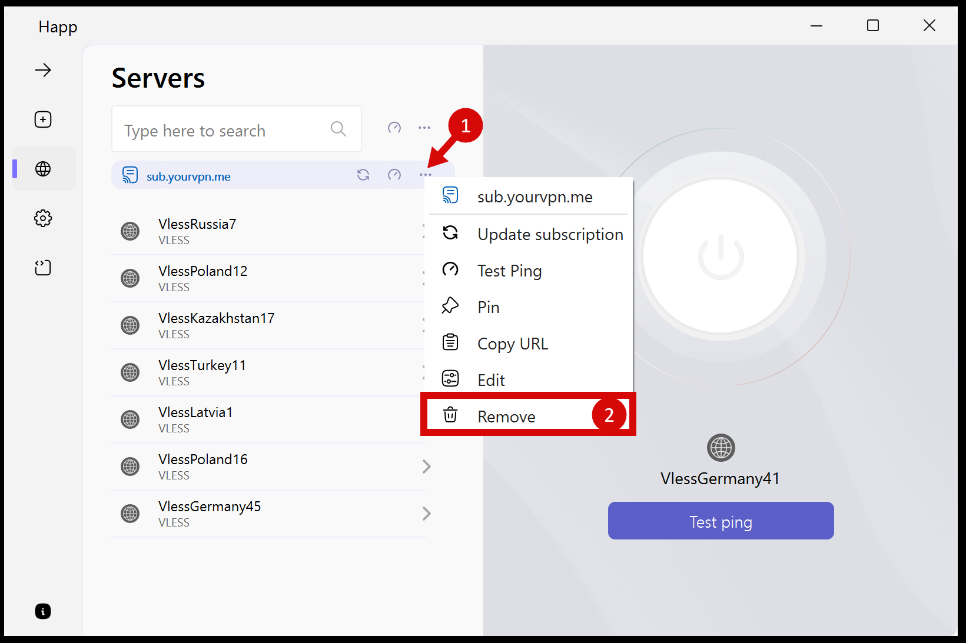This screenshot has height=643, width=966.
Task: Open the three-dot menu beside search box
Action: (424, 128)
